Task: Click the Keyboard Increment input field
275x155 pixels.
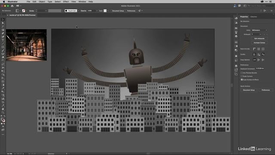Action: [x=260, y=68]
